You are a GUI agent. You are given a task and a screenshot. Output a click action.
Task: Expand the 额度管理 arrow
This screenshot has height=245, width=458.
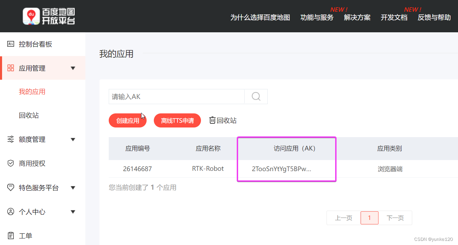tap(73, 139)
